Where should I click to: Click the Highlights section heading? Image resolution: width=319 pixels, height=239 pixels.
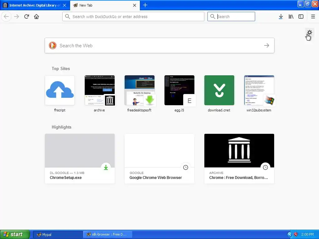pyautogui.click(x=61, y=127)
